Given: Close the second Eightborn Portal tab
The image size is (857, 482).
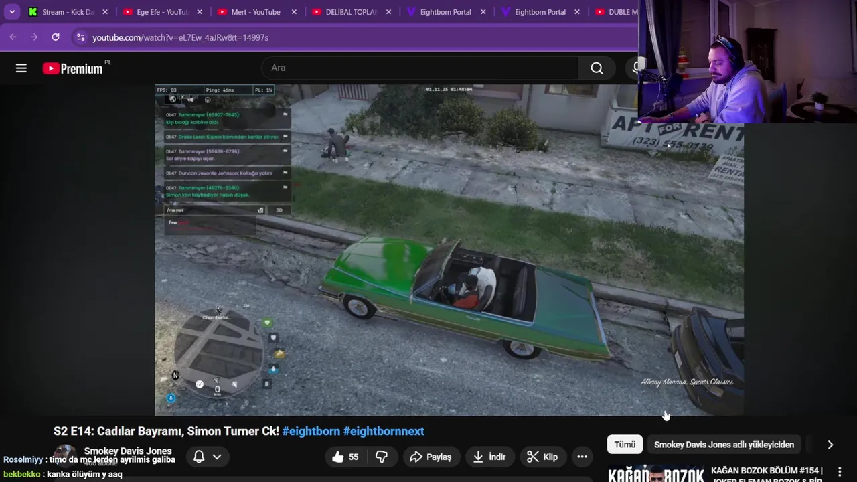Looking at the screenshot, I should (x=577, y=12).
